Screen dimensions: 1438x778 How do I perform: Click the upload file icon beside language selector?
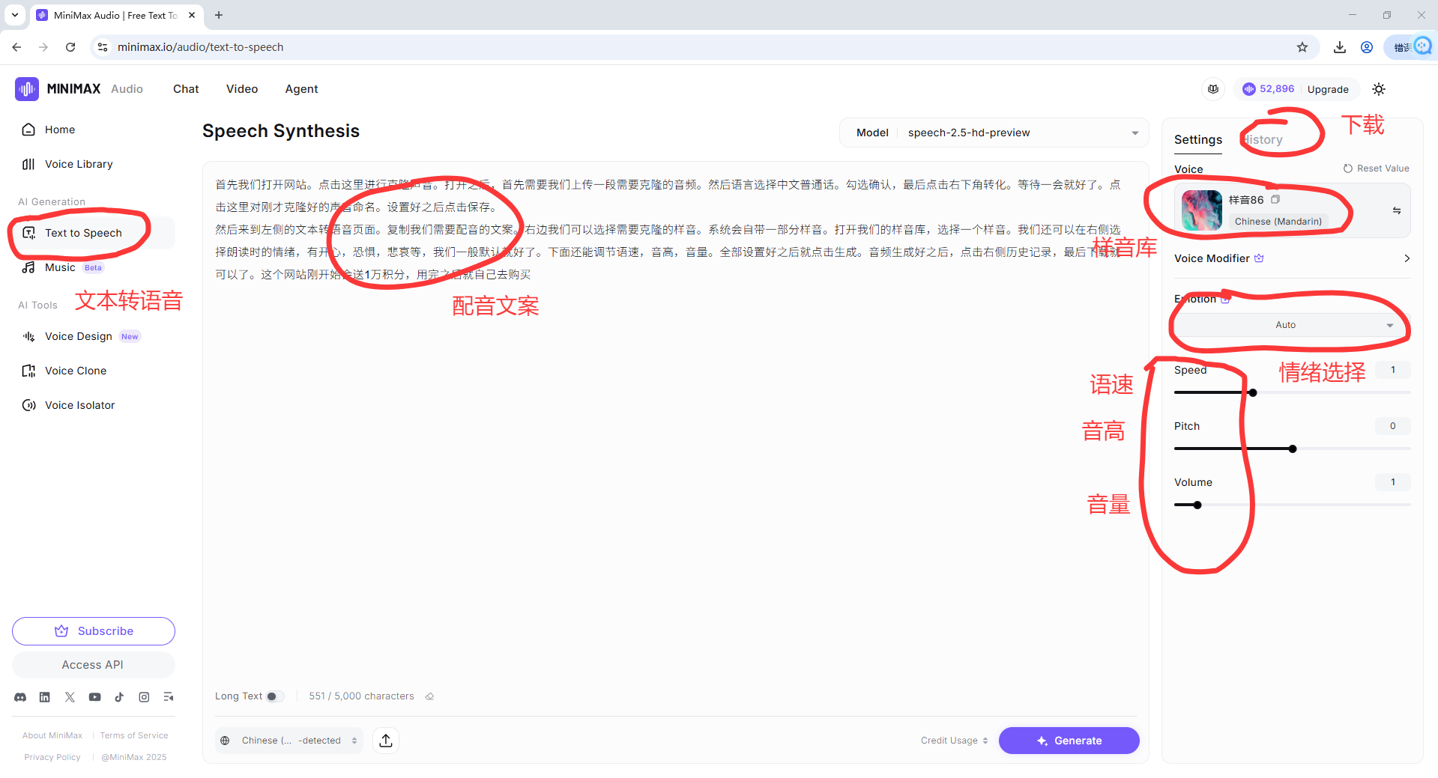tap(386, 741)
